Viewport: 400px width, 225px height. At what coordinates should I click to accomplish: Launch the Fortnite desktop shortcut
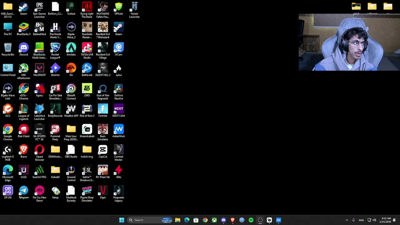click(x=103, y=111)
